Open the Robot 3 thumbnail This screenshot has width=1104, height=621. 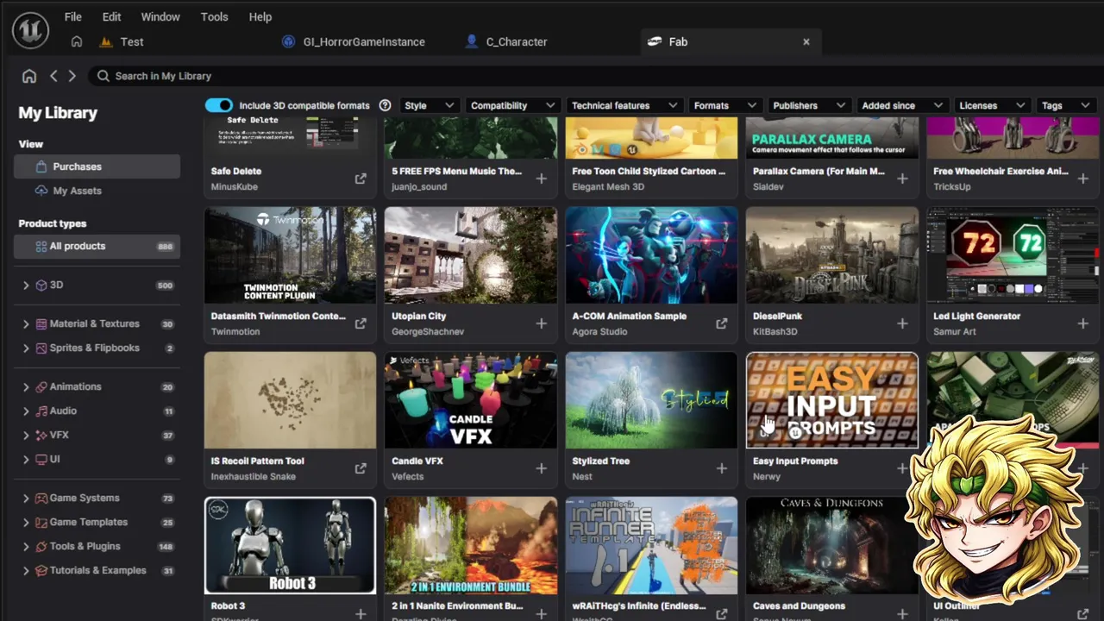[x=290, y=545]
